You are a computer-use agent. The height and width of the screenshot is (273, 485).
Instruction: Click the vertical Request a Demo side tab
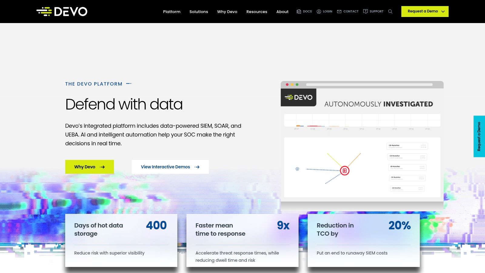coord(479,136)
